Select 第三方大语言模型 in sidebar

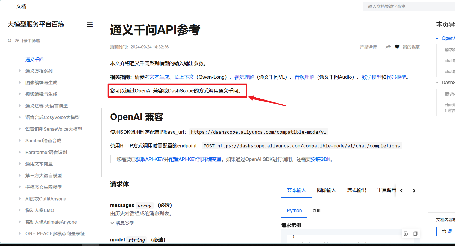(44, 175)
